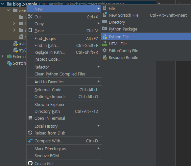Image resolution: width=191 pixels, height=166 pixels.
Task: Click the Resource Bundle chart icon
Action: click(105, 57)
